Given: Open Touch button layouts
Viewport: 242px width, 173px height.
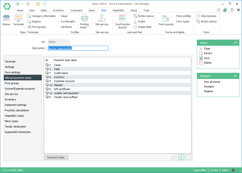Looking at the screenshot, I should pyautogui.click(x=123, y=21).
